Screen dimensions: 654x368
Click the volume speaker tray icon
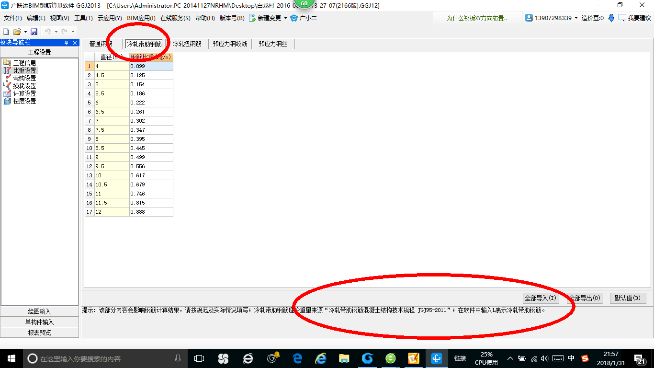[x=544, y=358]
